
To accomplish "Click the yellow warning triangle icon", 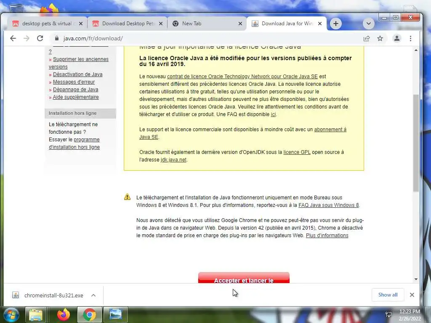I will [x=127, y=197].
